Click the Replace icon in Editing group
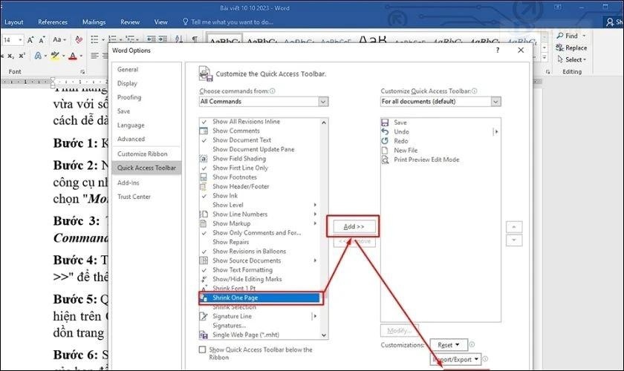 559,47
